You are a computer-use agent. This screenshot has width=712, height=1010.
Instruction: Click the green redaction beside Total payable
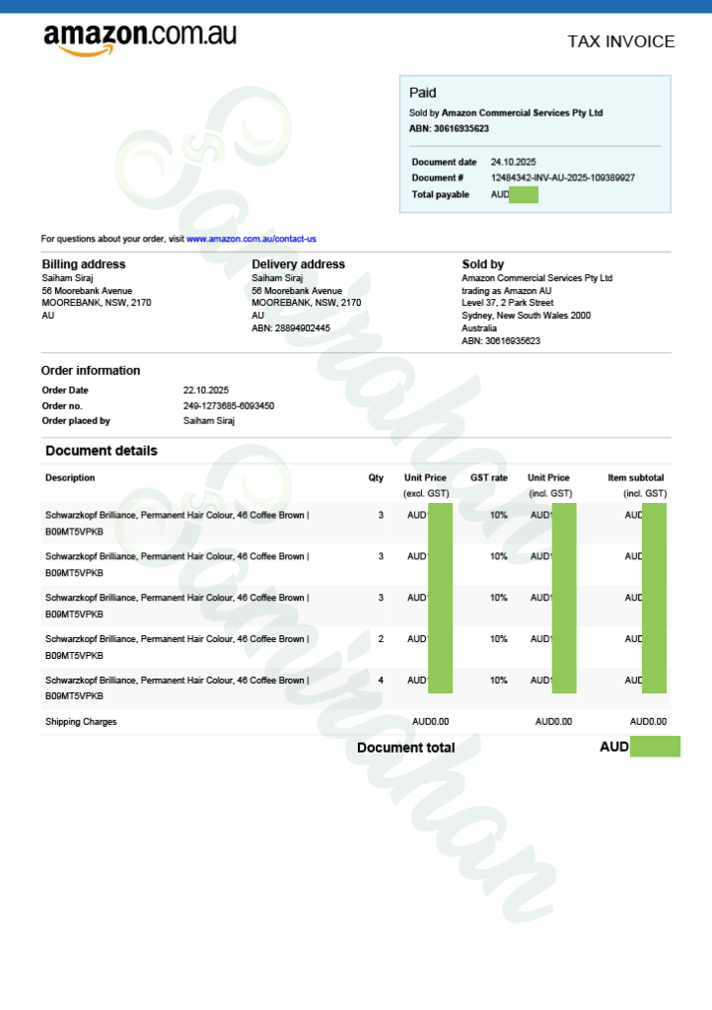point(524,194)
